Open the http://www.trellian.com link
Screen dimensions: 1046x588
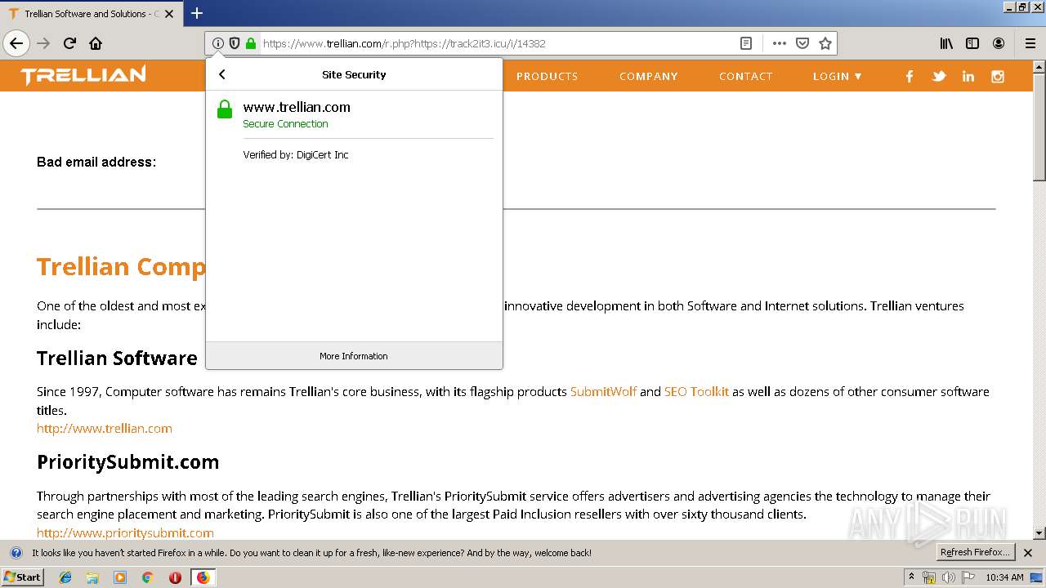[x=105, y=428]
